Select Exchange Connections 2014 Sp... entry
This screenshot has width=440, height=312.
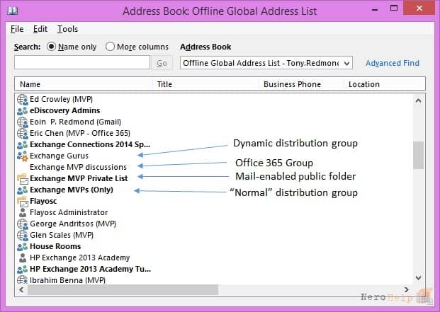(x=90, y=144)
